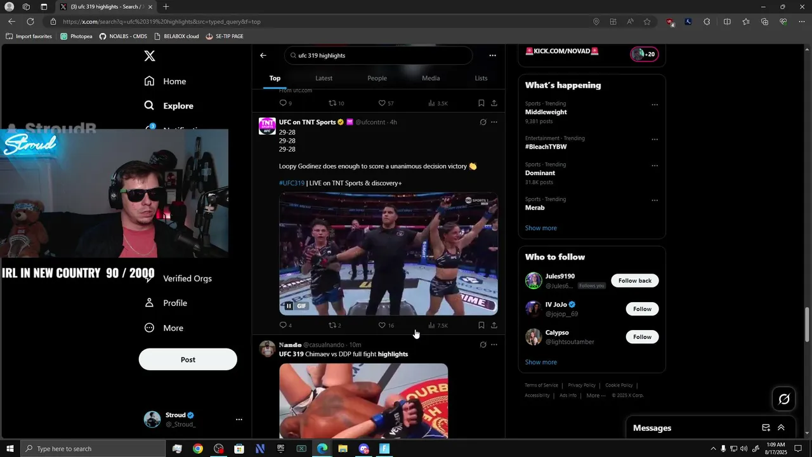Open the Terms of Service link

coord(541,385)
